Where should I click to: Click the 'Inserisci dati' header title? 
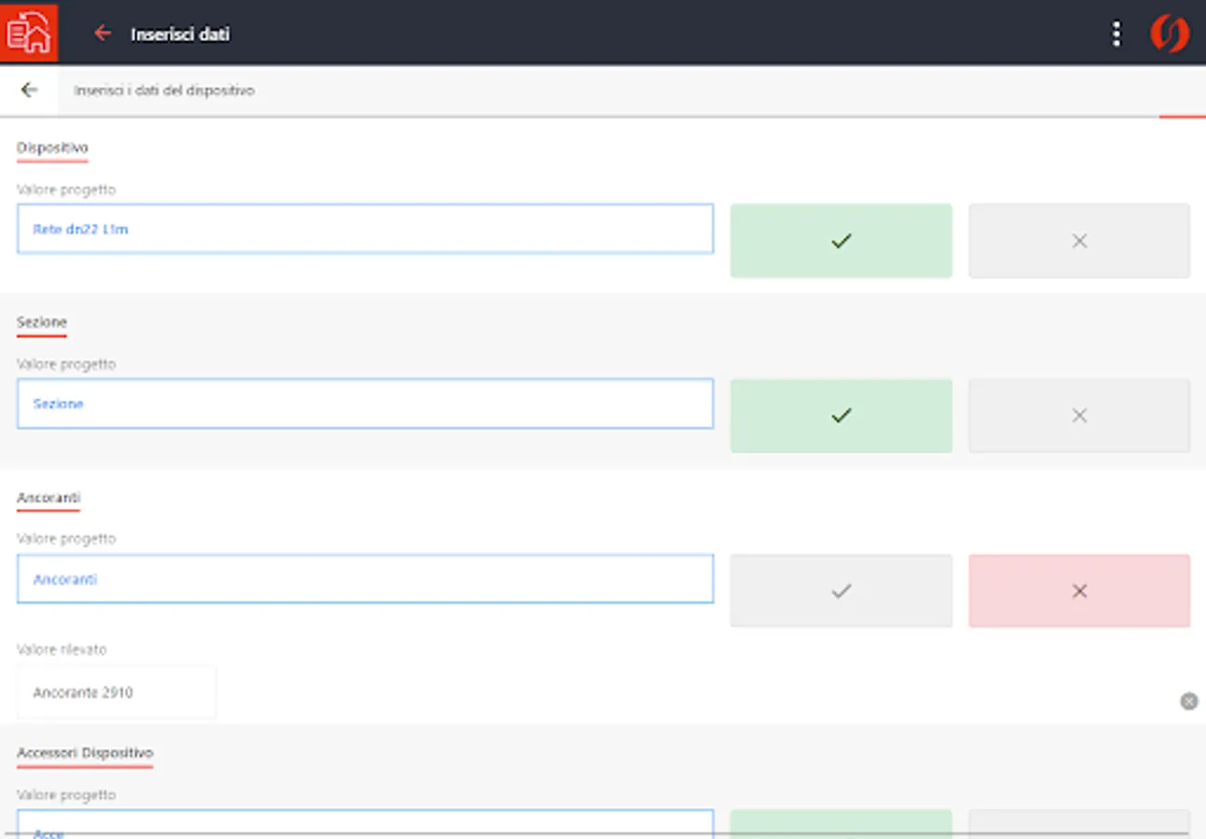point(180,34)
